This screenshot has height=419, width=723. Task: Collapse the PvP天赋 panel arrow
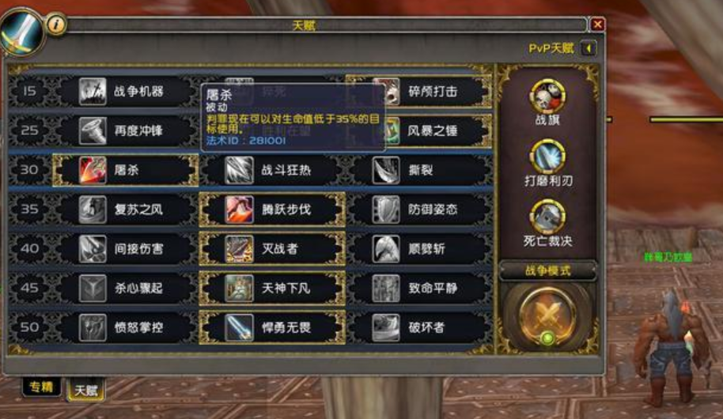pos(589,48)
